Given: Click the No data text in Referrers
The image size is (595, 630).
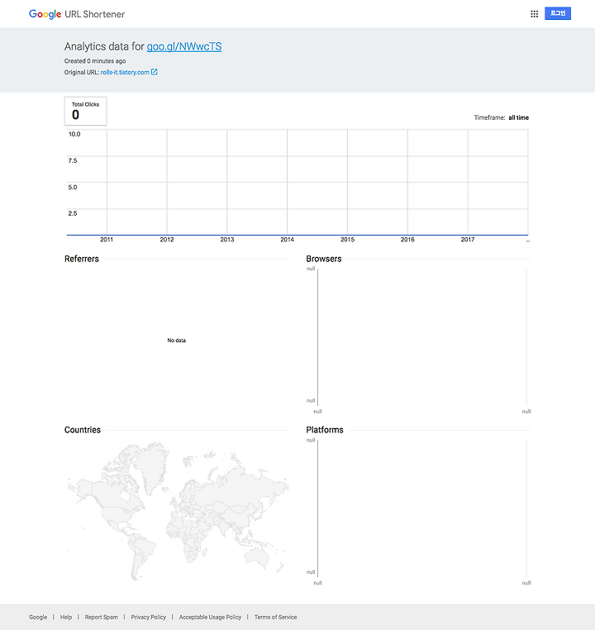Looking at the screenshot, I should coord(176,341).
